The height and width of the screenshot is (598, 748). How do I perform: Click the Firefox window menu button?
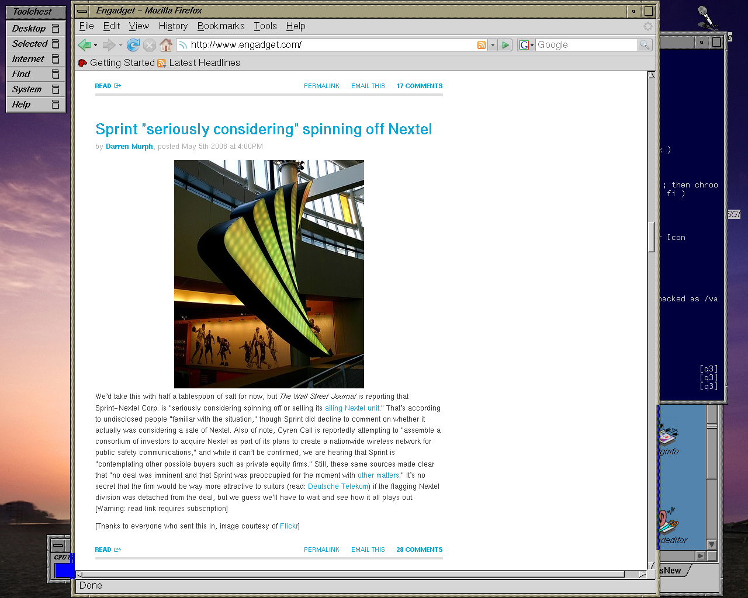82,11
